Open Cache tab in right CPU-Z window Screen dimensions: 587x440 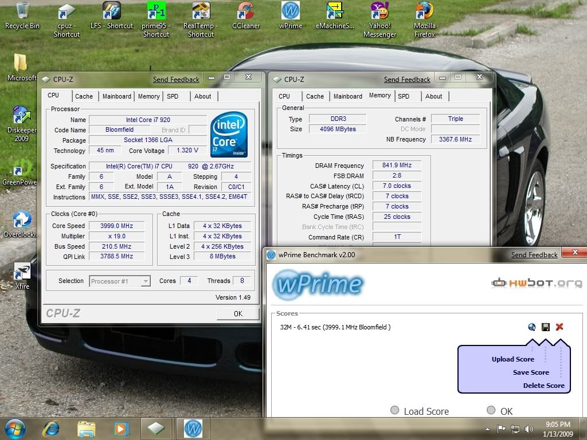coord(315,96)
